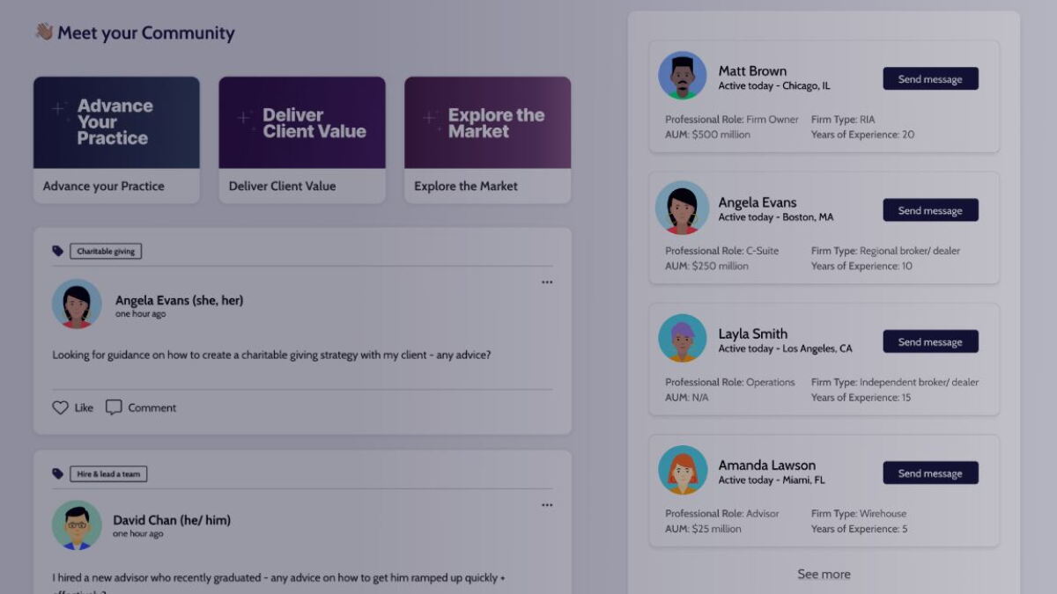The height and width of the screenshot is (594, 1057).
Task: Open the Deliver Client Value topic card
Action: point(302,140)
